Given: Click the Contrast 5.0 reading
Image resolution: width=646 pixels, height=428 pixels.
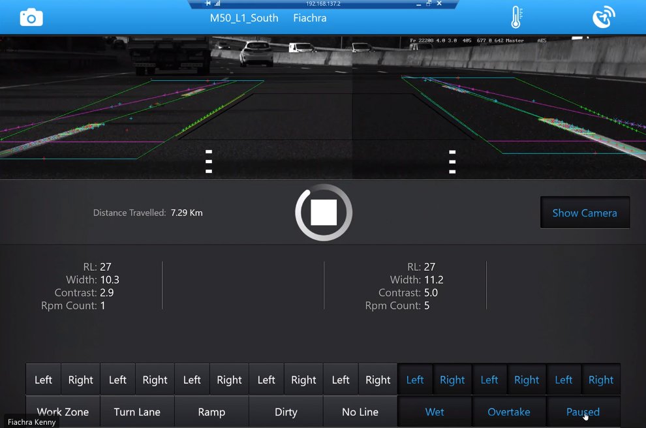Looking at the screenshot, I should pyautogui.click(x=408, y=292).
